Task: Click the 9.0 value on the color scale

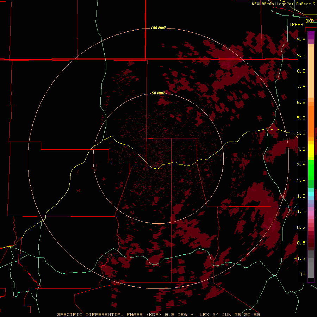Action: click(x=301, y=55)
